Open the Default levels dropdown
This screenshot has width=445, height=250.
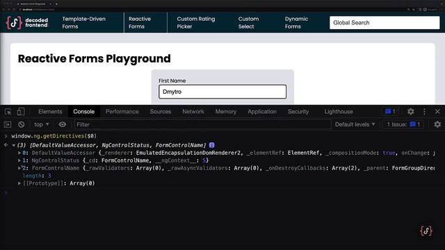coord(355,124)
